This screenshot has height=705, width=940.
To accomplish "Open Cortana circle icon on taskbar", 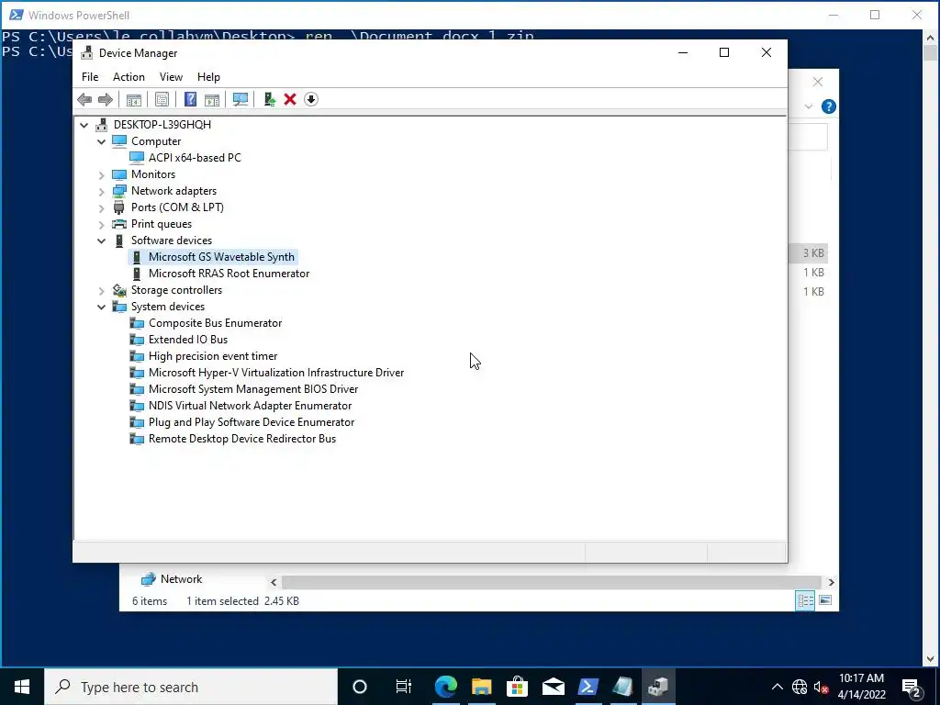I will (x=359, y=687).
